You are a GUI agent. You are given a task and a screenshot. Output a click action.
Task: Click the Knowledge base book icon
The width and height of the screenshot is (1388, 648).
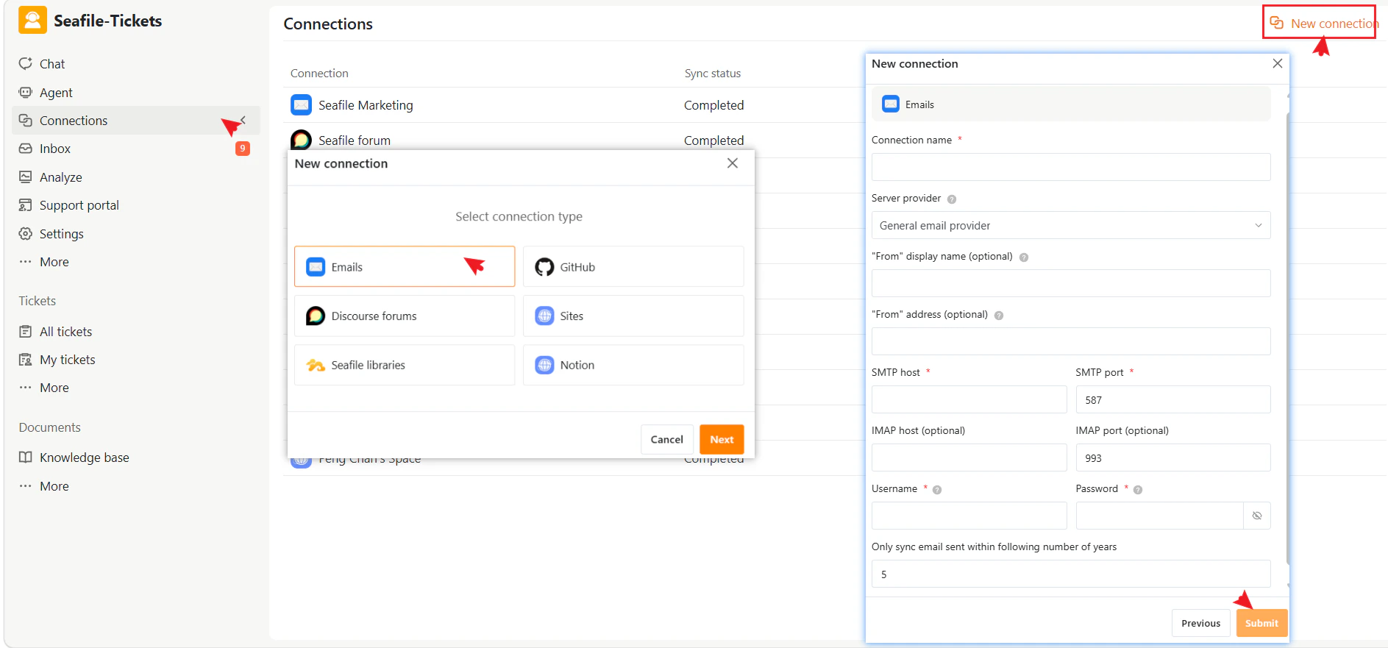click(26, 457)
